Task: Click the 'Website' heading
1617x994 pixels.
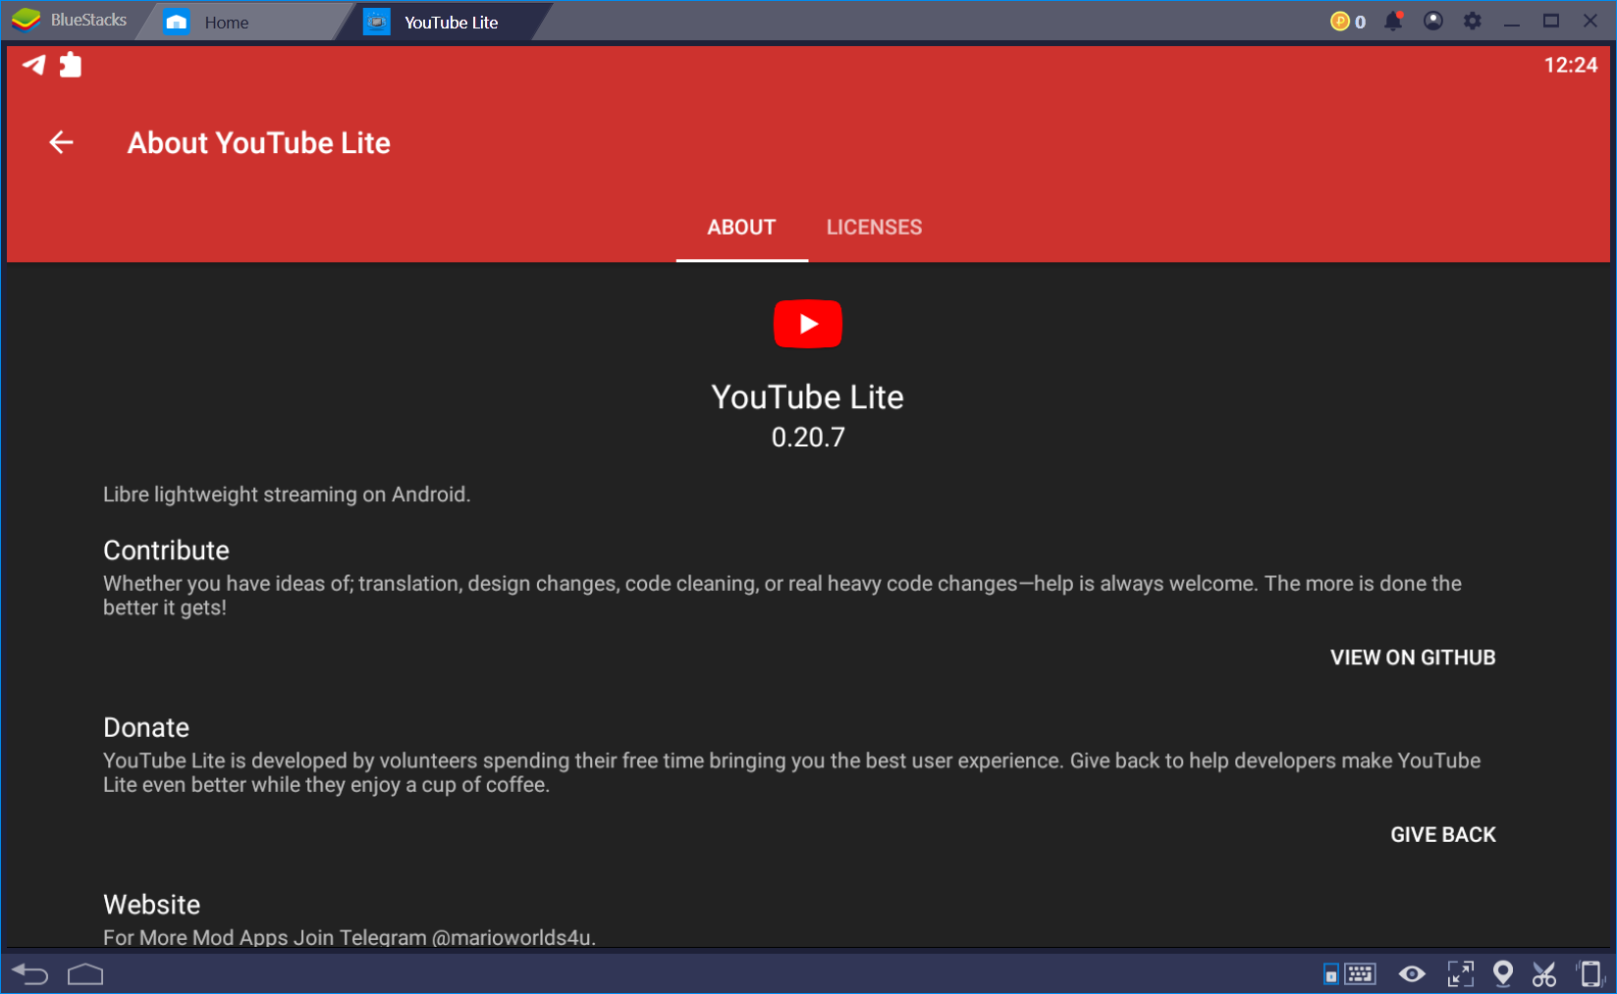Action: (152, 905)
